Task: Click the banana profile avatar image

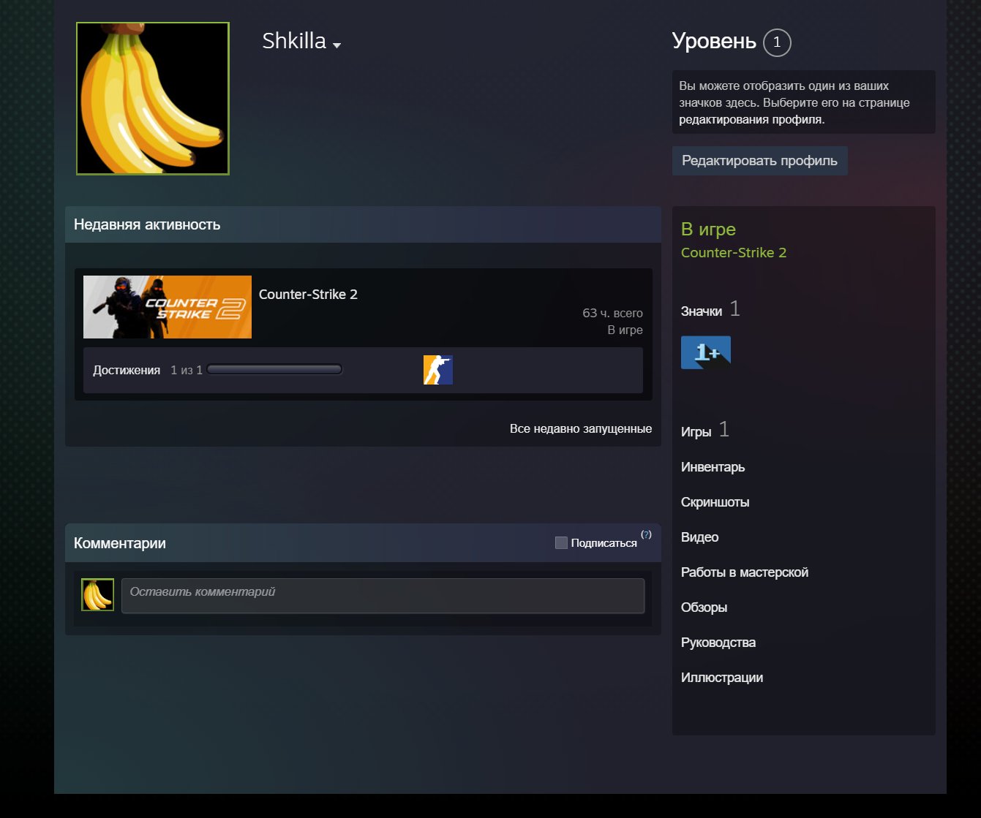Action: pos(153,99)
